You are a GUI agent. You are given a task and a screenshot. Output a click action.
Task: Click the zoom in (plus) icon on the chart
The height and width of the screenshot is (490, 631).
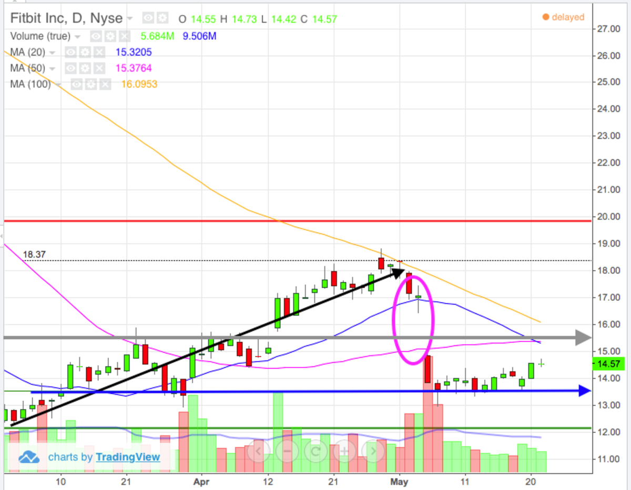click(x=344, y=451)
